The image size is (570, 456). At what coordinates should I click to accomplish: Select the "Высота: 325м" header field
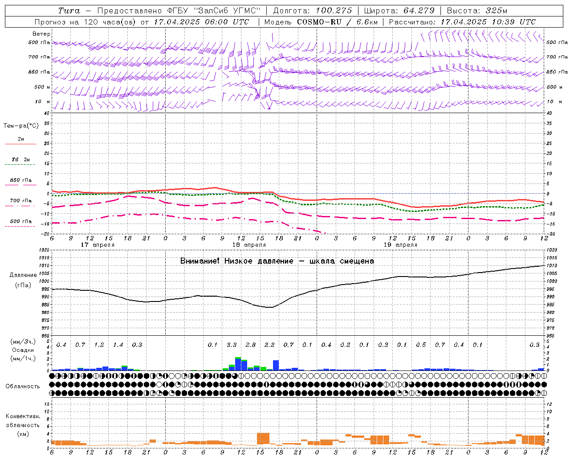tap(477, 11)
